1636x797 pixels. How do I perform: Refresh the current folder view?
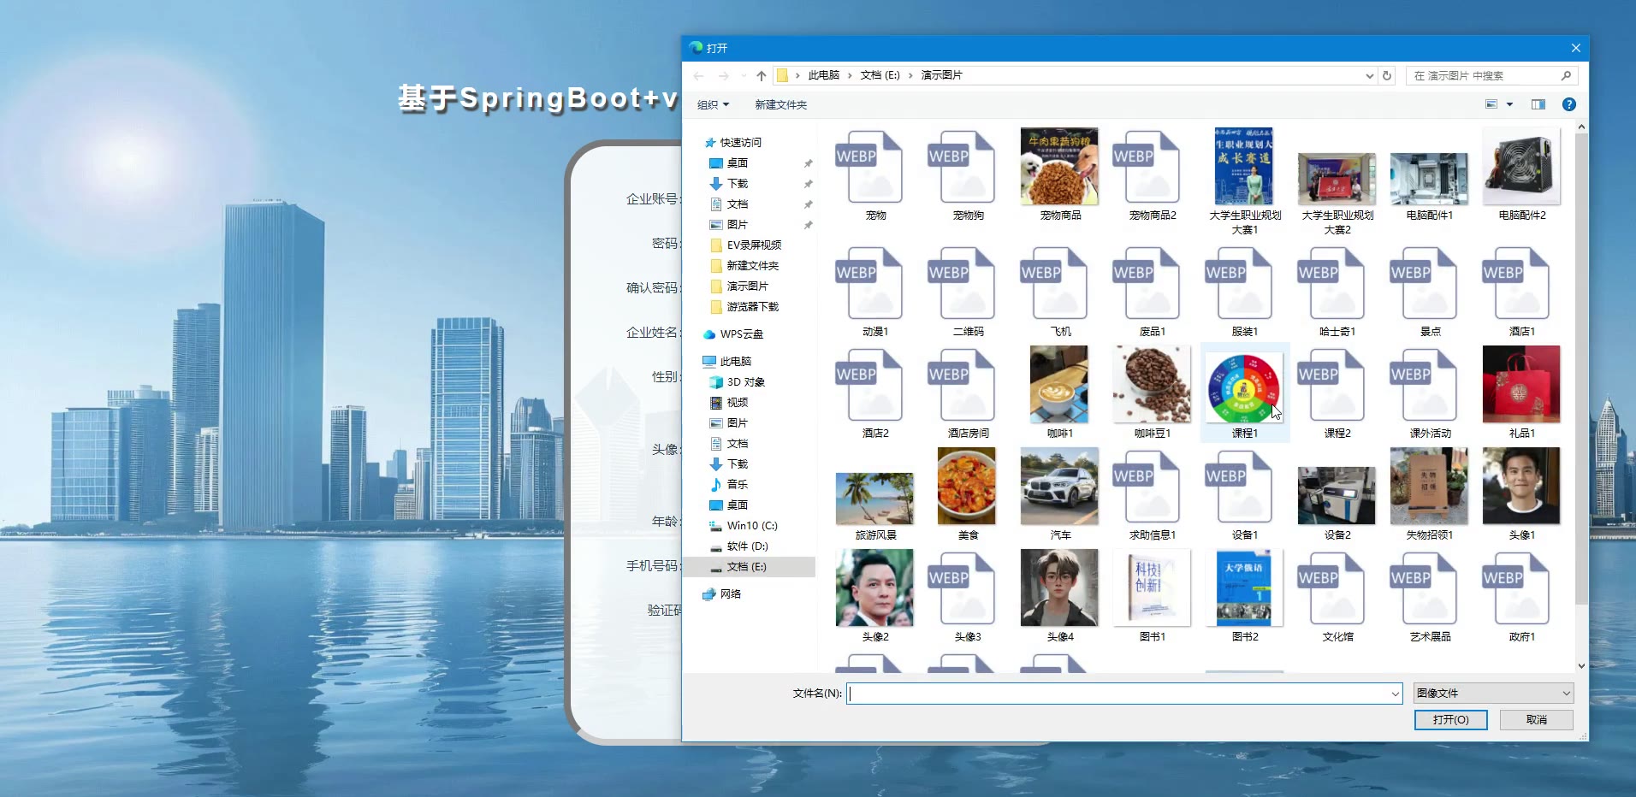[1387, 76]
